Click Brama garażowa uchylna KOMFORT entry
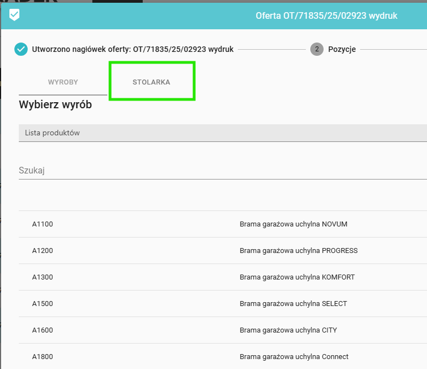The height and width of the screenshot is (369, 427). 297,277
